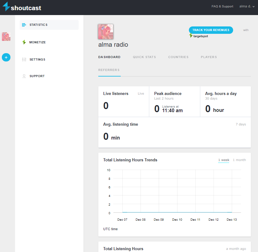Add a new station with plus button
This screenshot has width=258, height=252.
(x=6, y=57)
